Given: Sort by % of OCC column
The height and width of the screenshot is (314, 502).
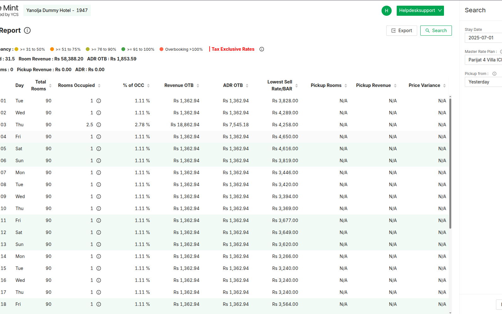Looking at the screenshot, I should (148, 86).
